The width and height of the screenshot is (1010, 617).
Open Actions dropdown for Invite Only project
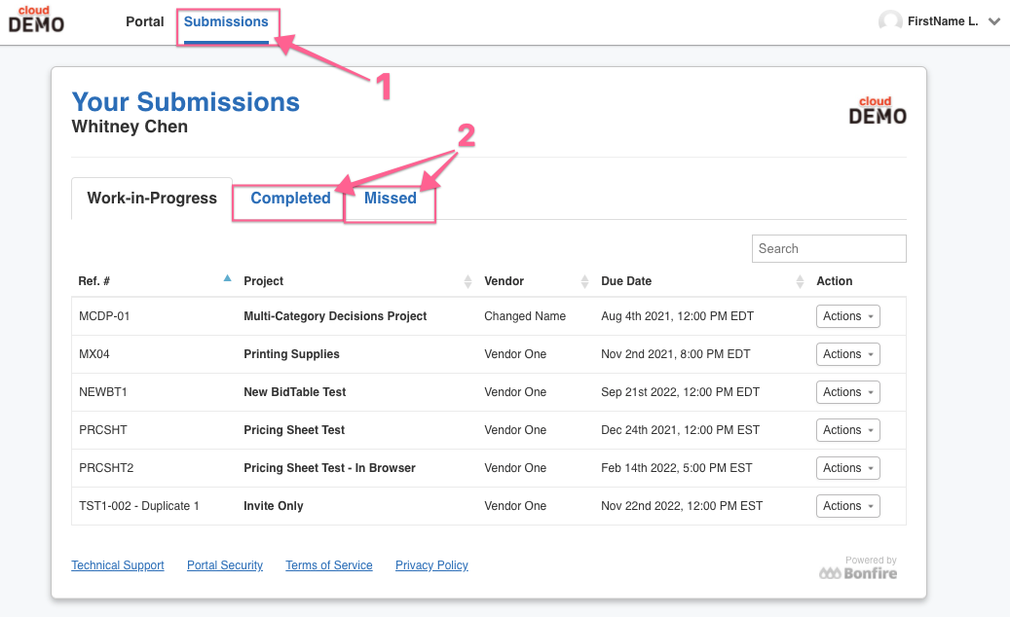click(x=847, y=506)
